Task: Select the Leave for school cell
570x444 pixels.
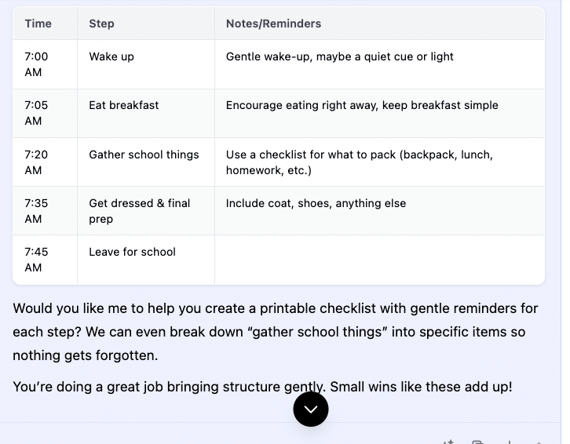Action: pyautogui.click(x=132, y=252)
